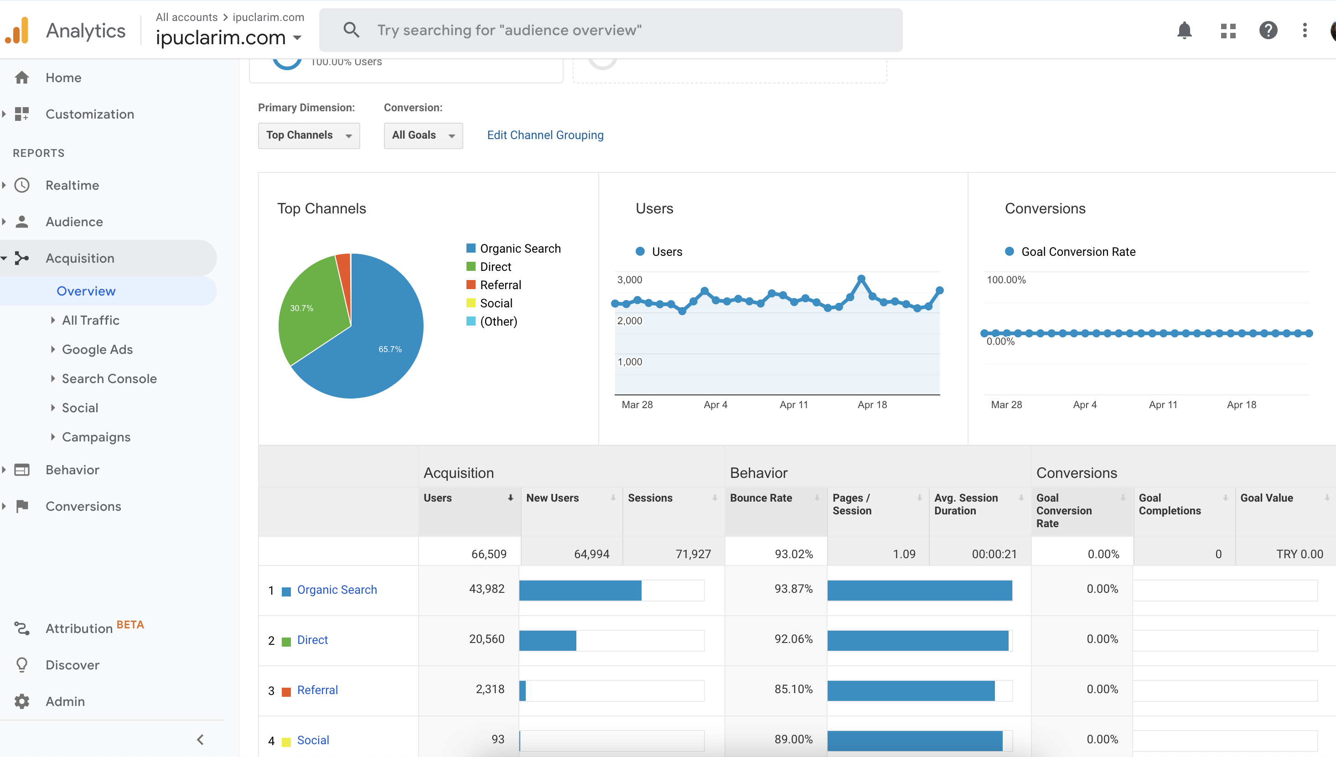The image size is (1336, 757).
Task: Click the Home icon in sidebar
Action: pyautogui.click(x=22, y=78)
